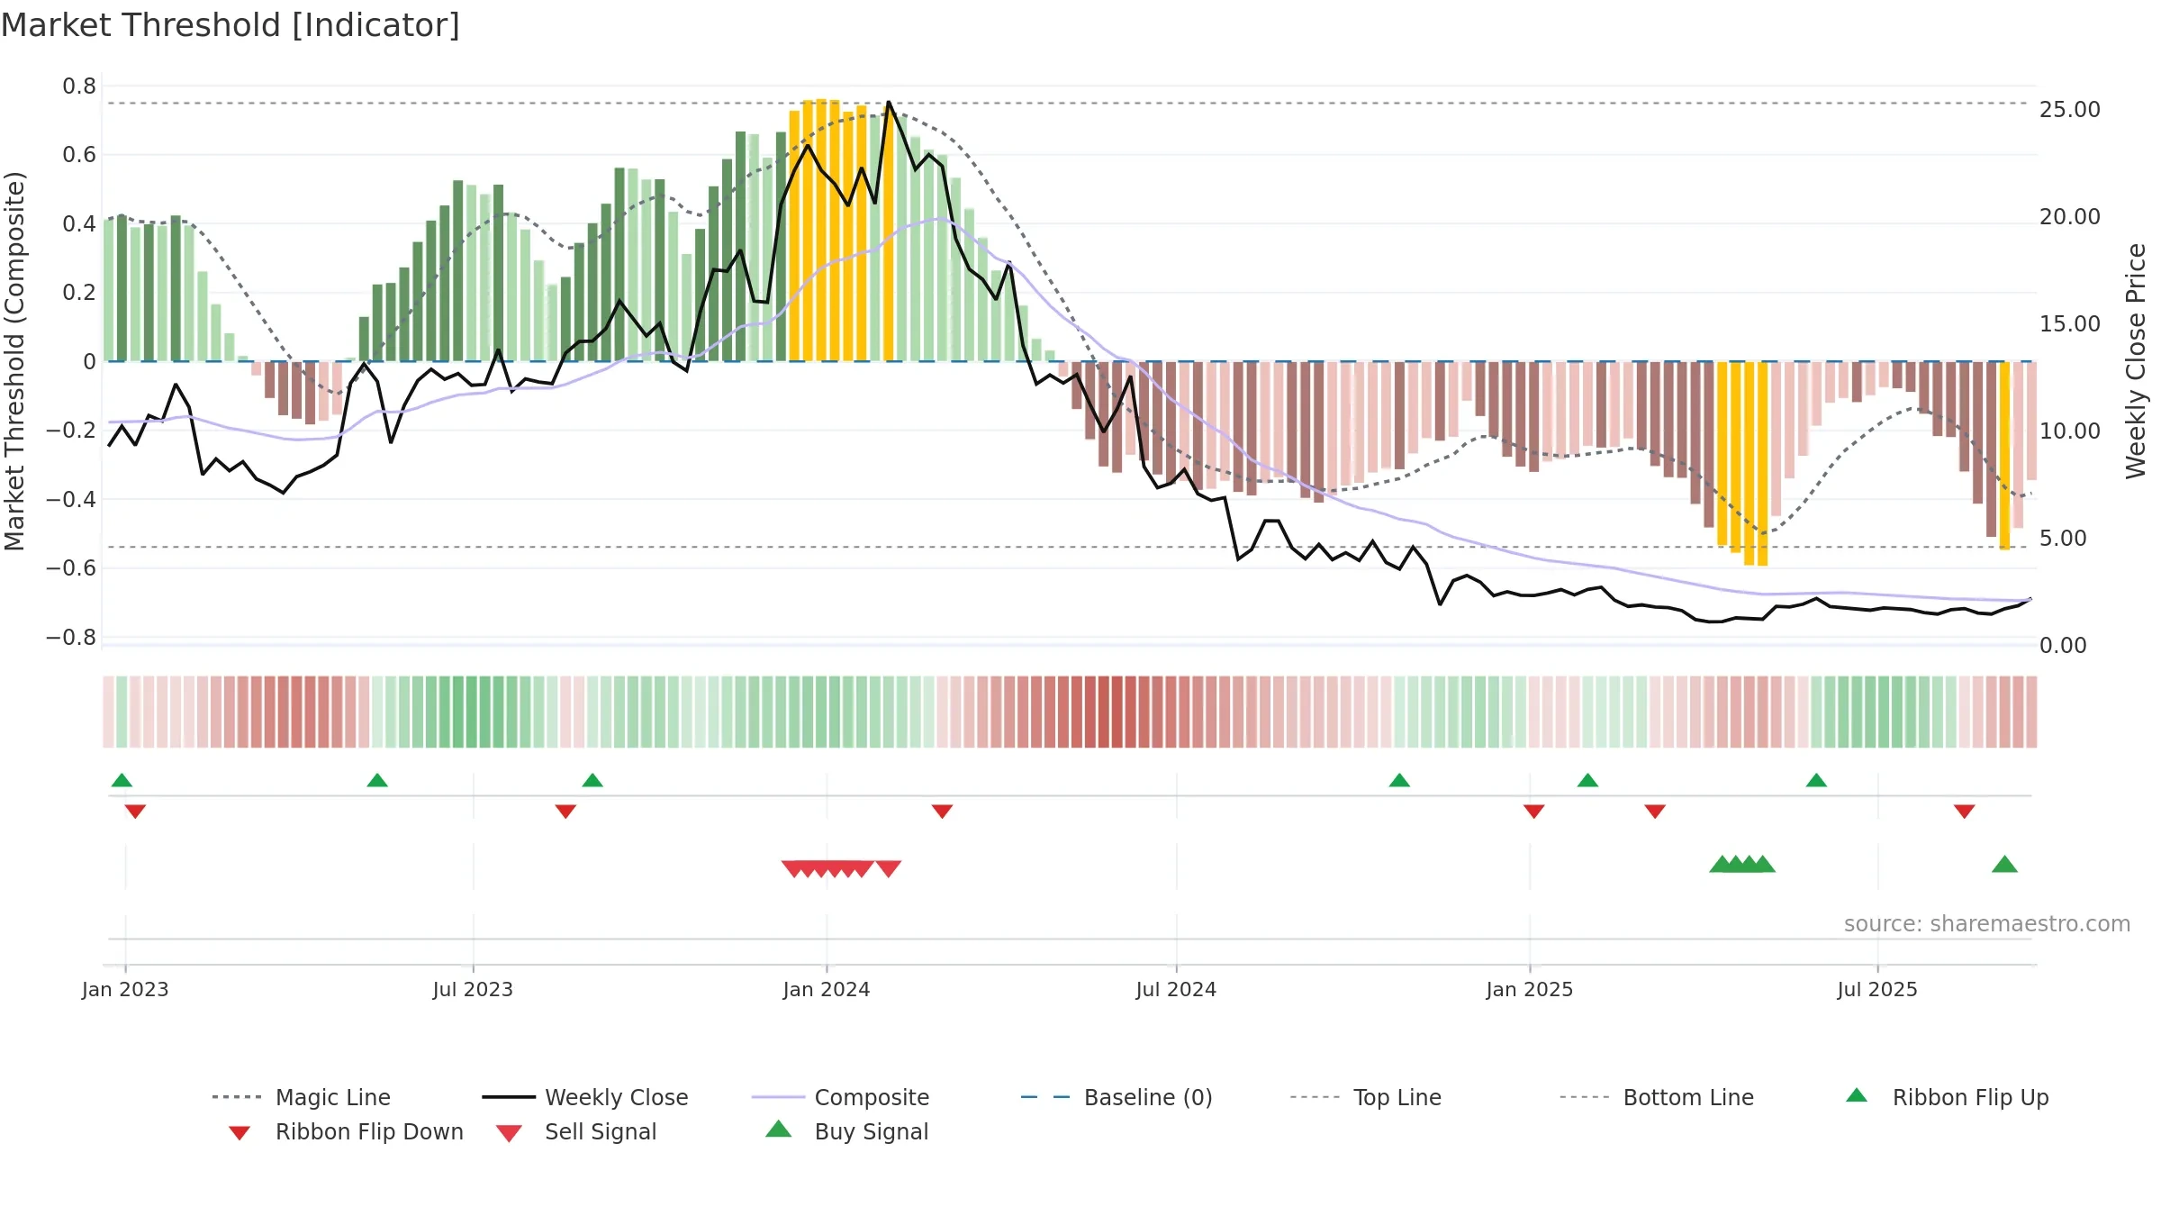2161x1216 pixels.
Task: Toggle the Top Line legend entry
Action: (x=1366, y=1097)
